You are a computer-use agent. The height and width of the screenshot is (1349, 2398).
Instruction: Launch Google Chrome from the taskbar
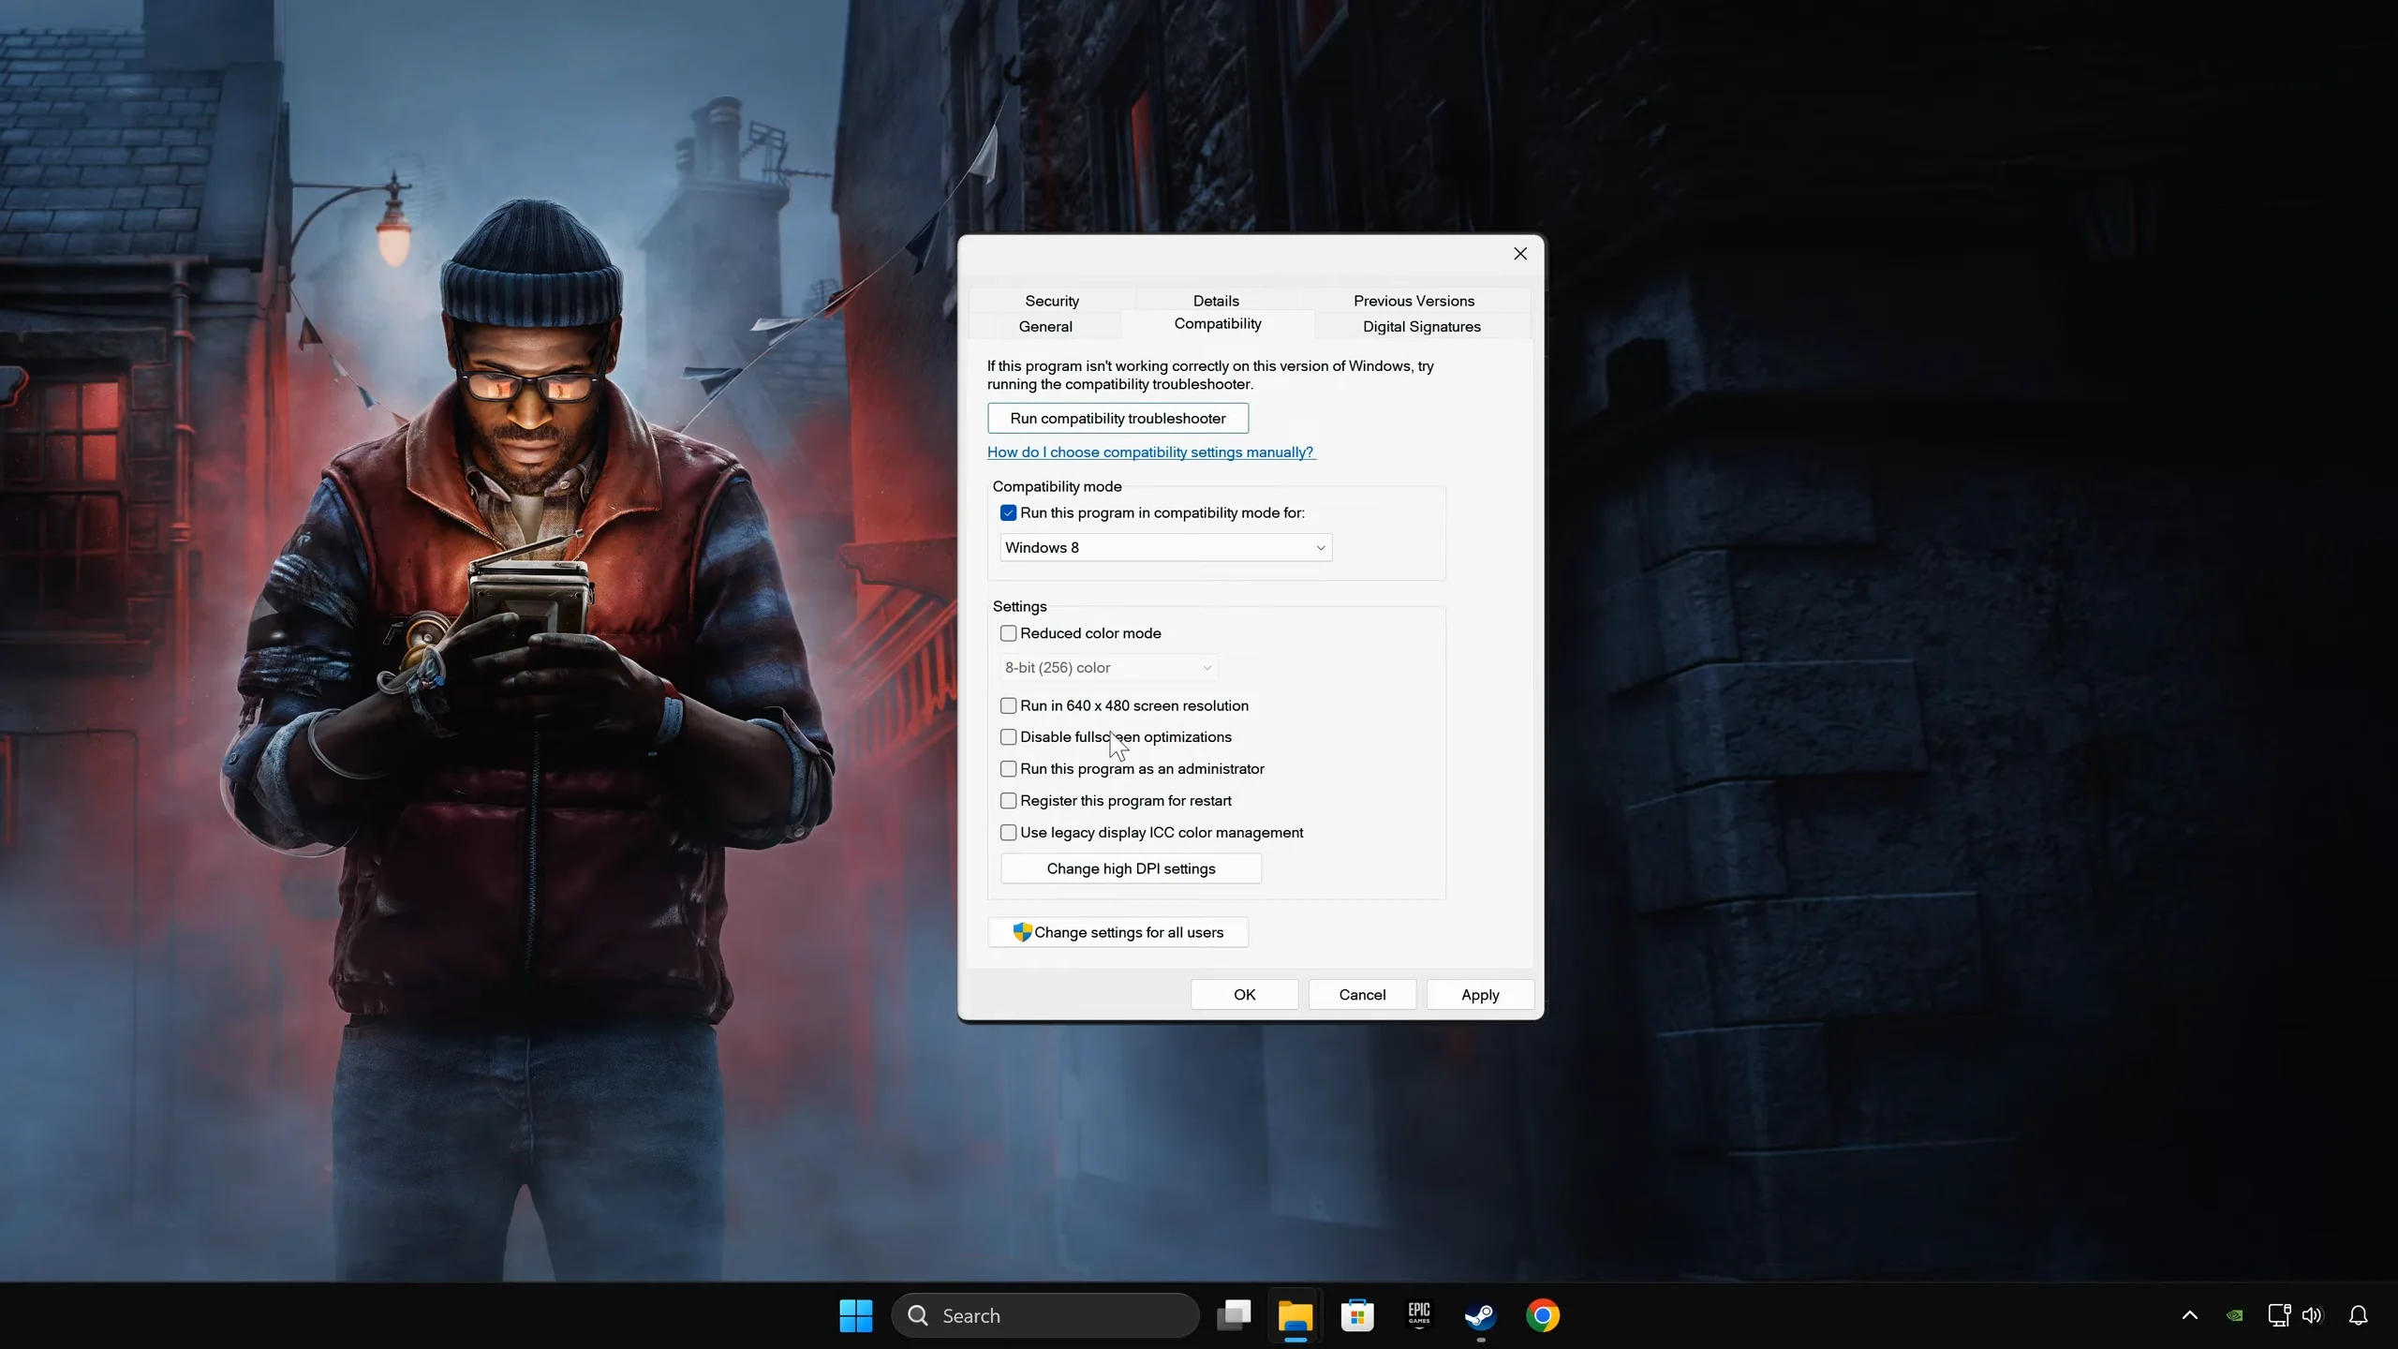pyautogui.click(x=1543, y=1315)
